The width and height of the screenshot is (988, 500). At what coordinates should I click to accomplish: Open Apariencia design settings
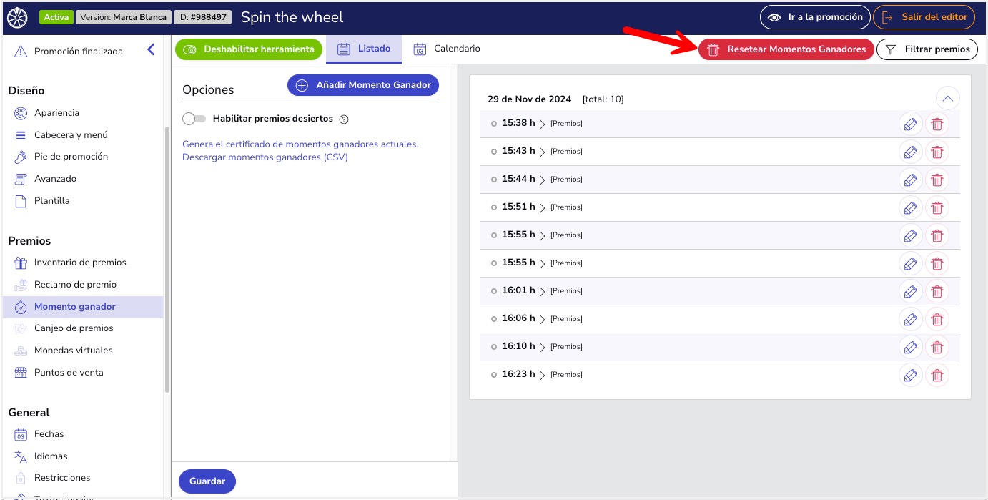pyautogui.click(x=56, y=113)
